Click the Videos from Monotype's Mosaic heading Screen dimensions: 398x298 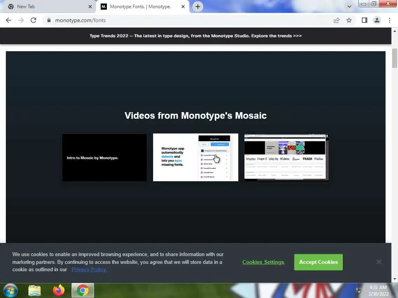coord(196,116)
